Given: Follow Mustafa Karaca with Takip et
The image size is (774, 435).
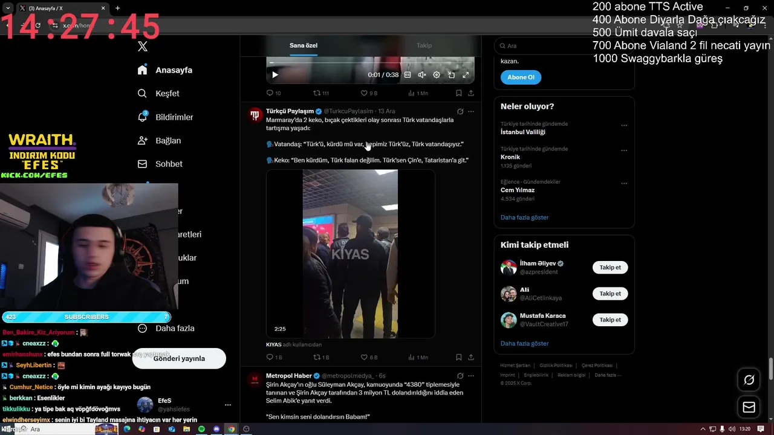Looking at the screenshot, I should [610, 320].
